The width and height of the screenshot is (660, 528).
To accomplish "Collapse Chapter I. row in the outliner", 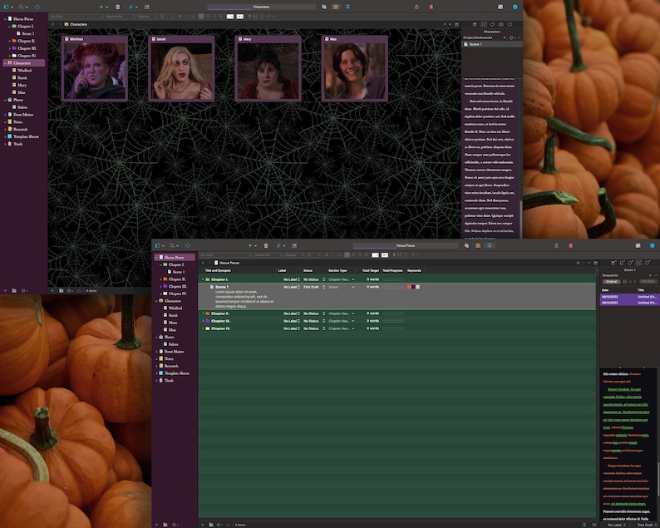I will coord(203,279).
